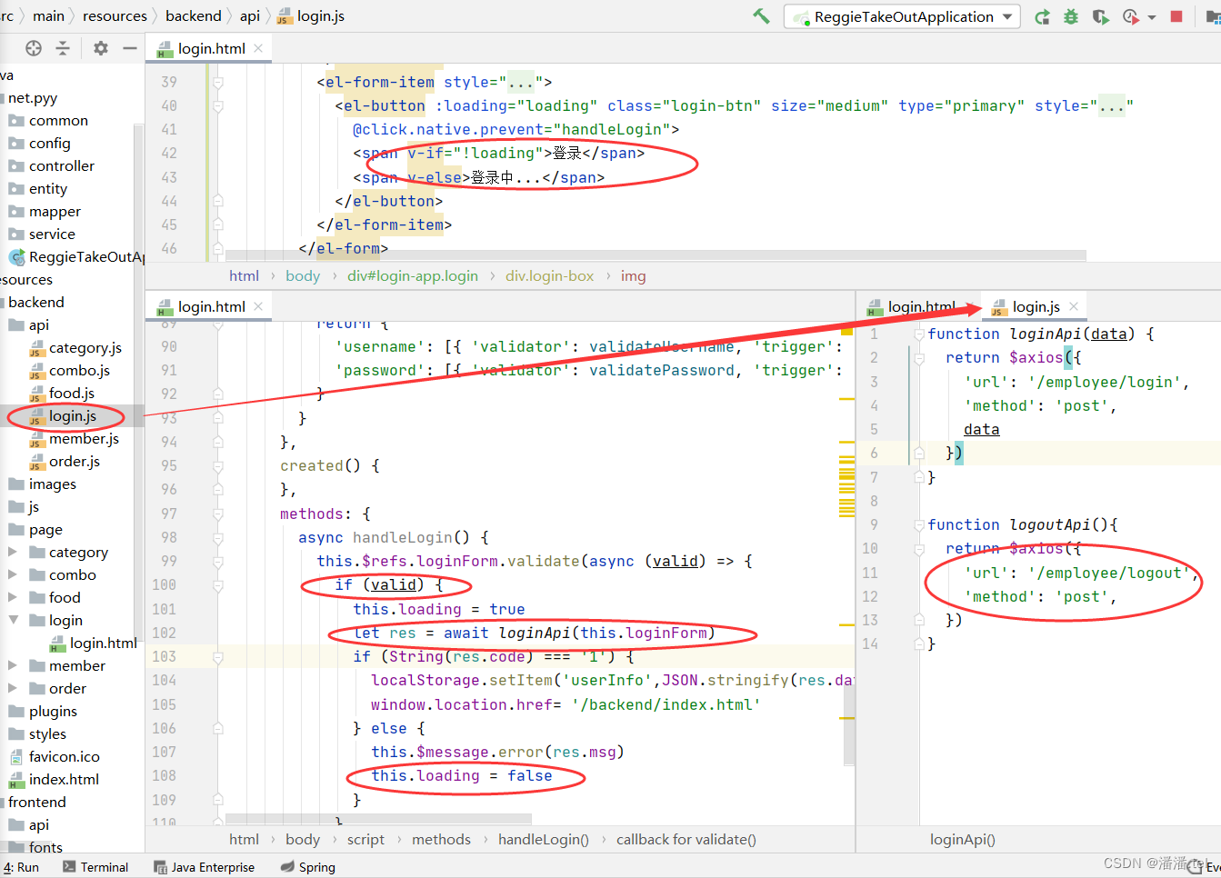Close the top login.html editor tab
1221x878 pixels.
pos(259,48)
